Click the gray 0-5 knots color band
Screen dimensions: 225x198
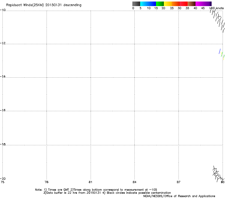137,4
